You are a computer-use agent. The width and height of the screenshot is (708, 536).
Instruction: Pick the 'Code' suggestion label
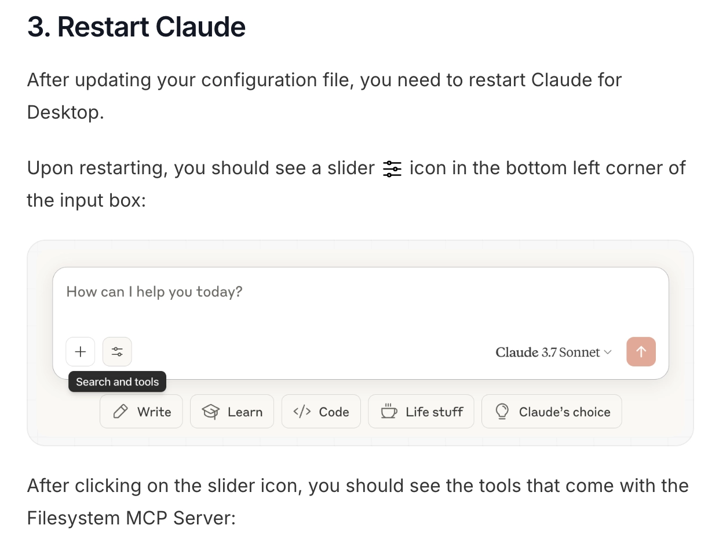(334, 412)
